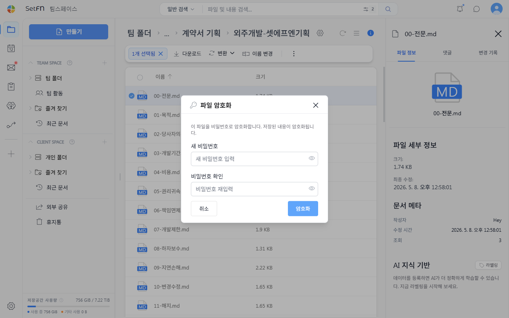
Task: Show new password with eye icon
Action: 312,159
